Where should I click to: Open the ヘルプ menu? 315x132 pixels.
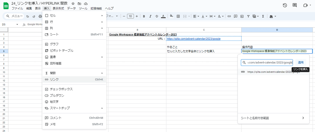[109, 8]
